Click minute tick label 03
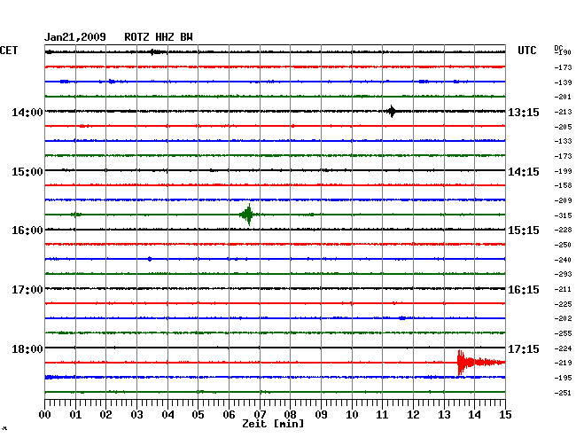 (x=136, y=414)
